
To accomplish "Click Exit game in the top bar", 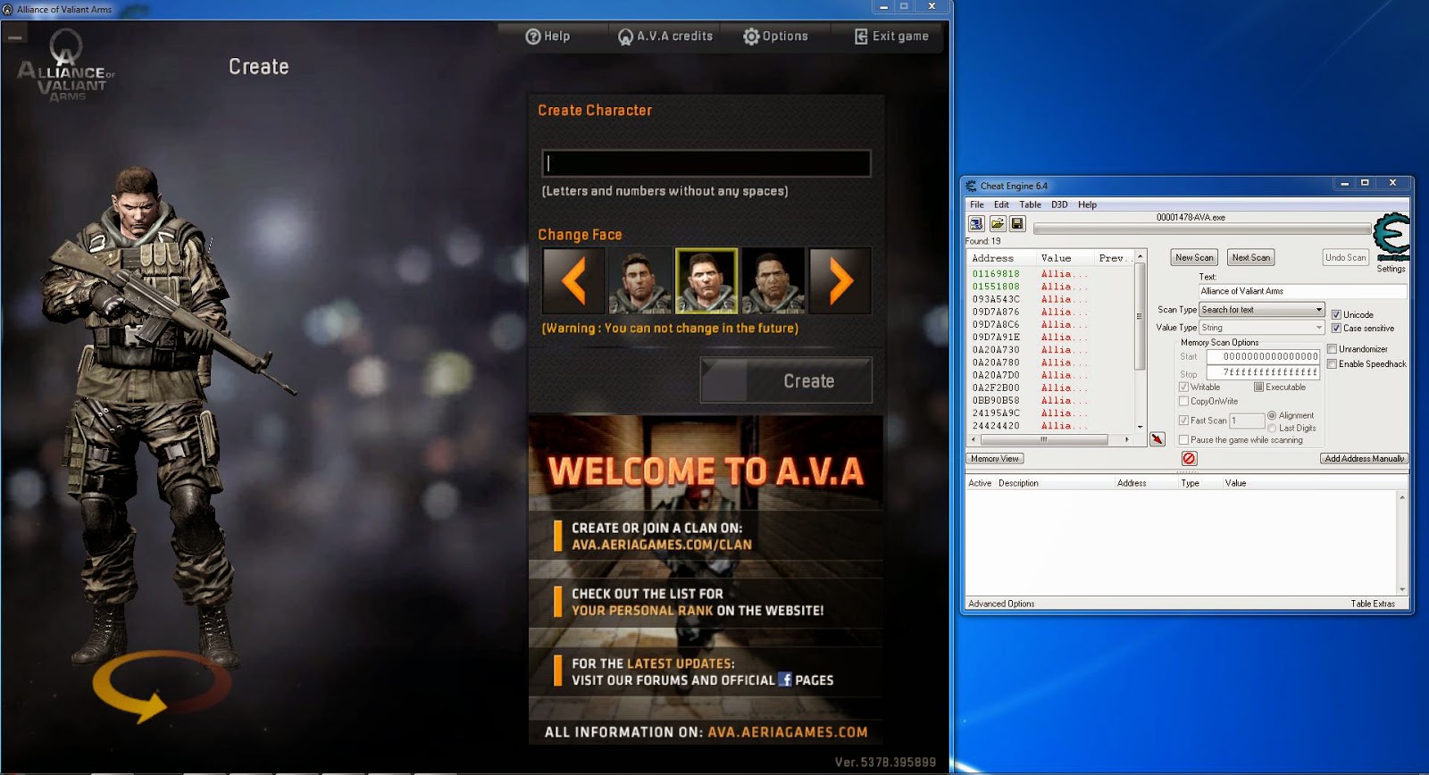I will click(891, 37).
